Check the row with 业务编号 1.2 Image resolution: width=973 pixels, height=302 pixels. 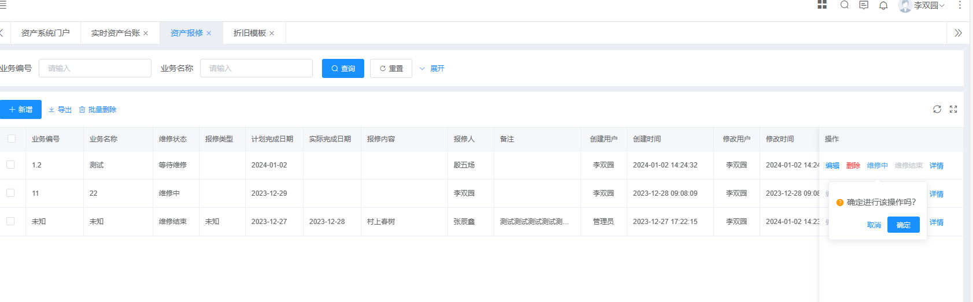10,165
